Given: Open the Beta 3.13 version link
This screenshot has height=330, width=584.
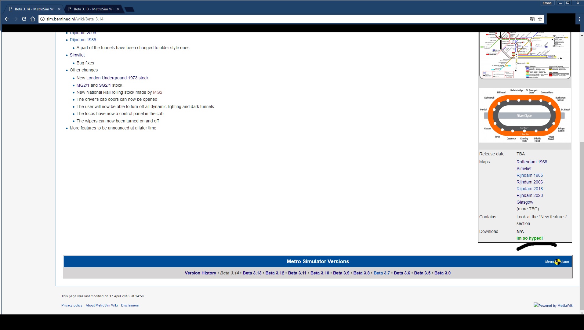Looking at the screenshot, I should pyautogui.click(x=252, y=273).
